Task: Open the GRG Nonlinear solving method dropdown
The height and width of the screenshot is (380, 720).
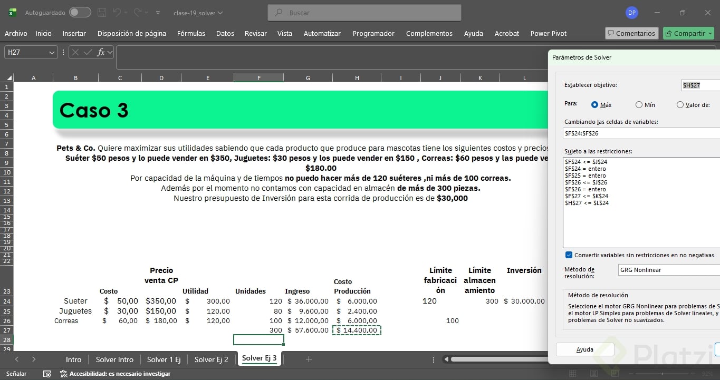Action: (669, 270)
